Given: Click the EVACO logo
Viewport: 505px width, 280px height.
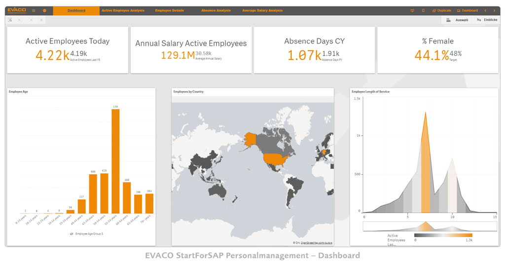Looking at the screenshot, I should tap(17, 10).
